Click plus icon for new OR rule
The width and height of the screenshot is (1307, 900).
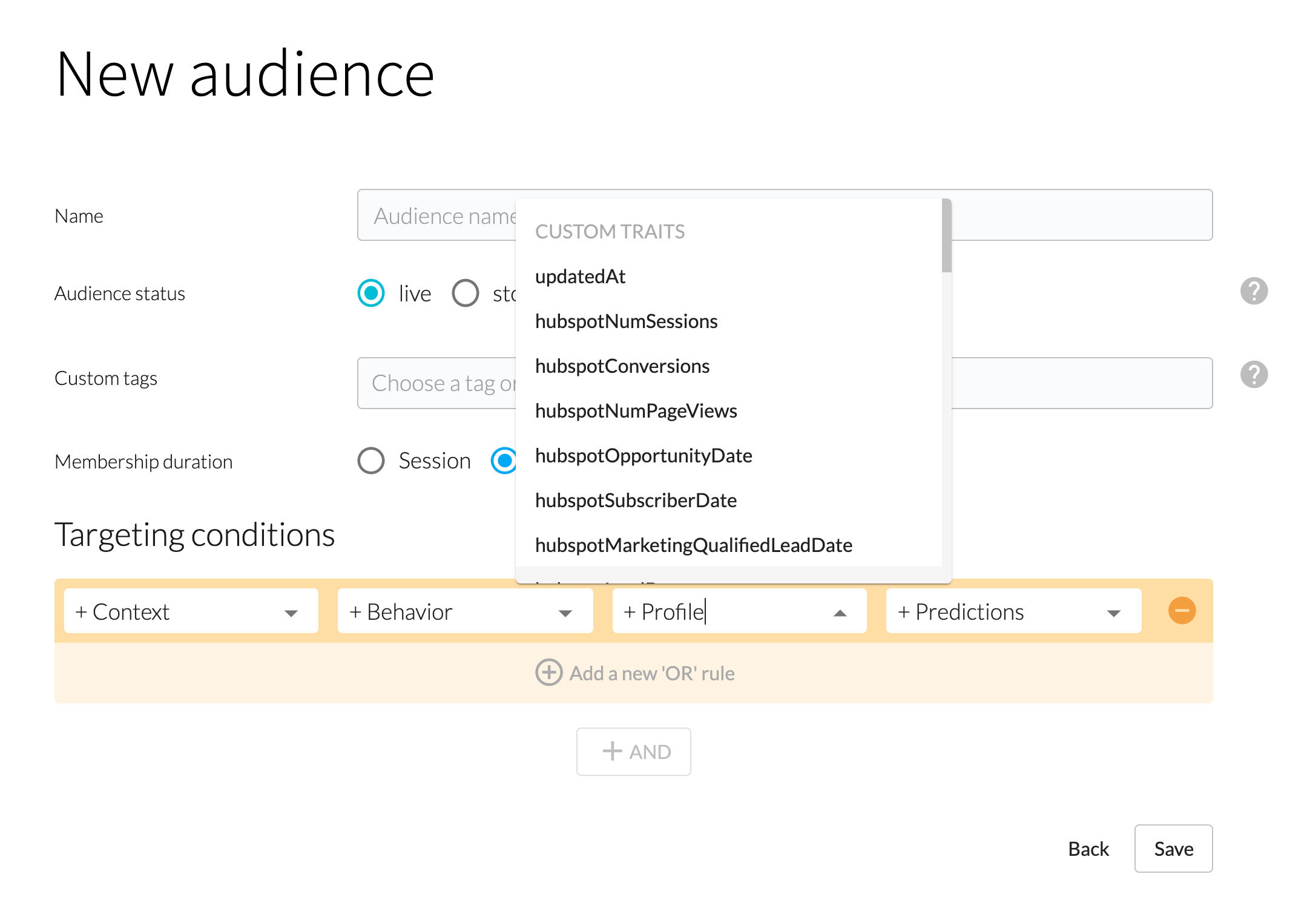(548, 672)
